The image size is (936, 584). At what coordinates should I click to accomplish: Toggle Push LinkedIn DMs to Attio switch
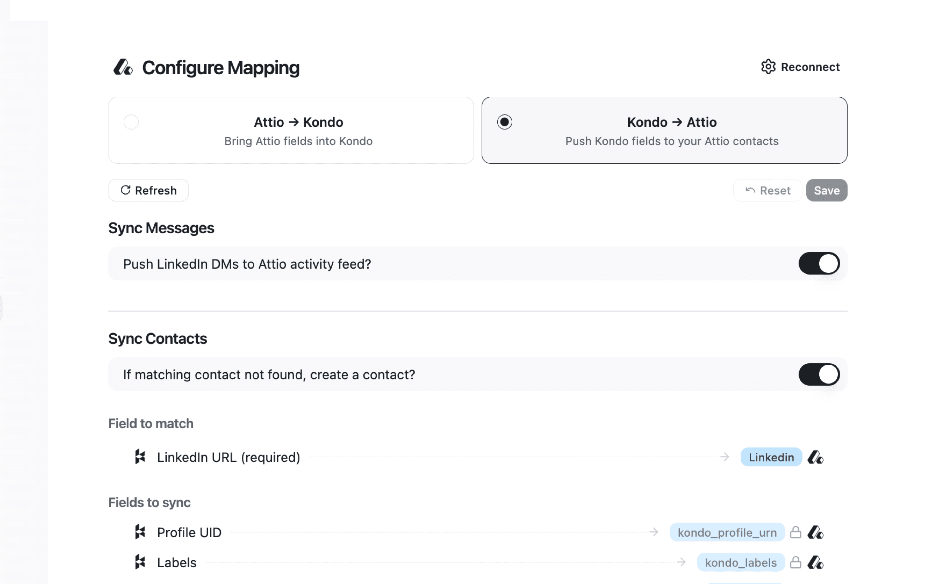tap(818, 264)
